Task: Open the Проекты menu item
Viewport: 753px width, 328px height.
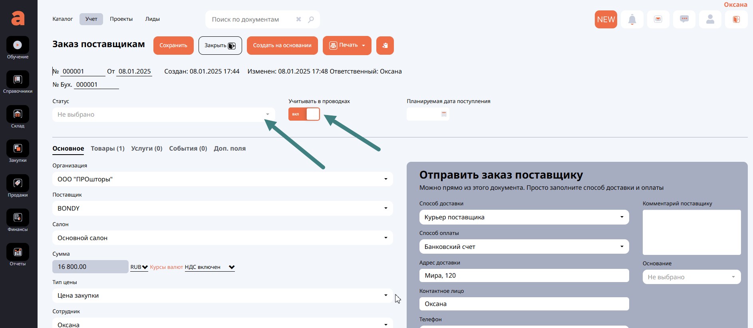Action: (x=121, y=19)
